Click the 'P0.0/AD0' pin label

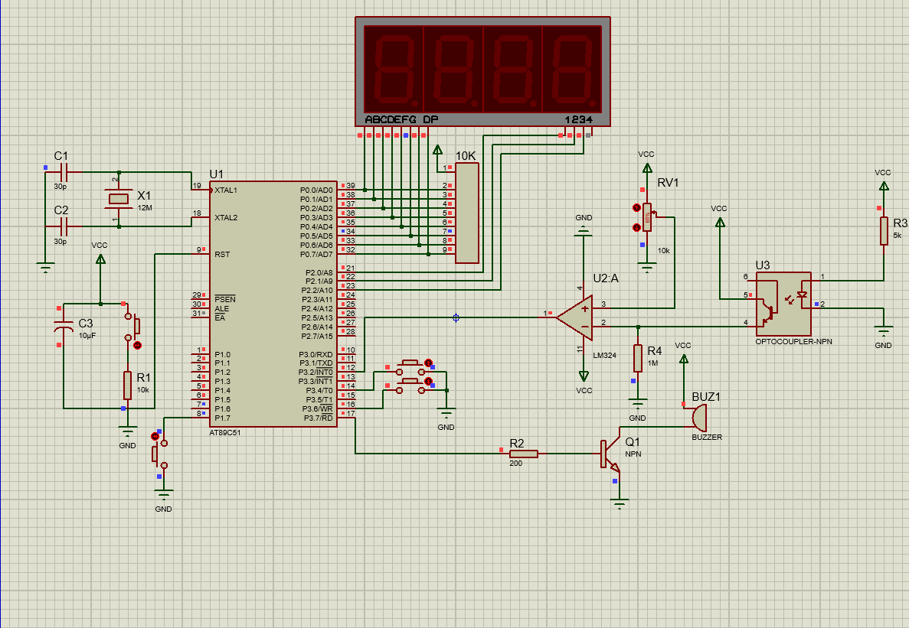316,190
